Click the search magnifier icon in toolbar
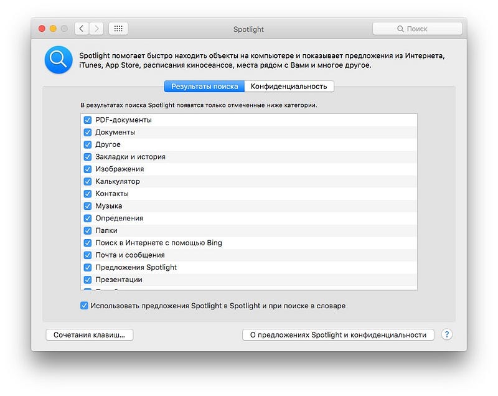Viewport: 498px width, 396px height. pos(400,29)
